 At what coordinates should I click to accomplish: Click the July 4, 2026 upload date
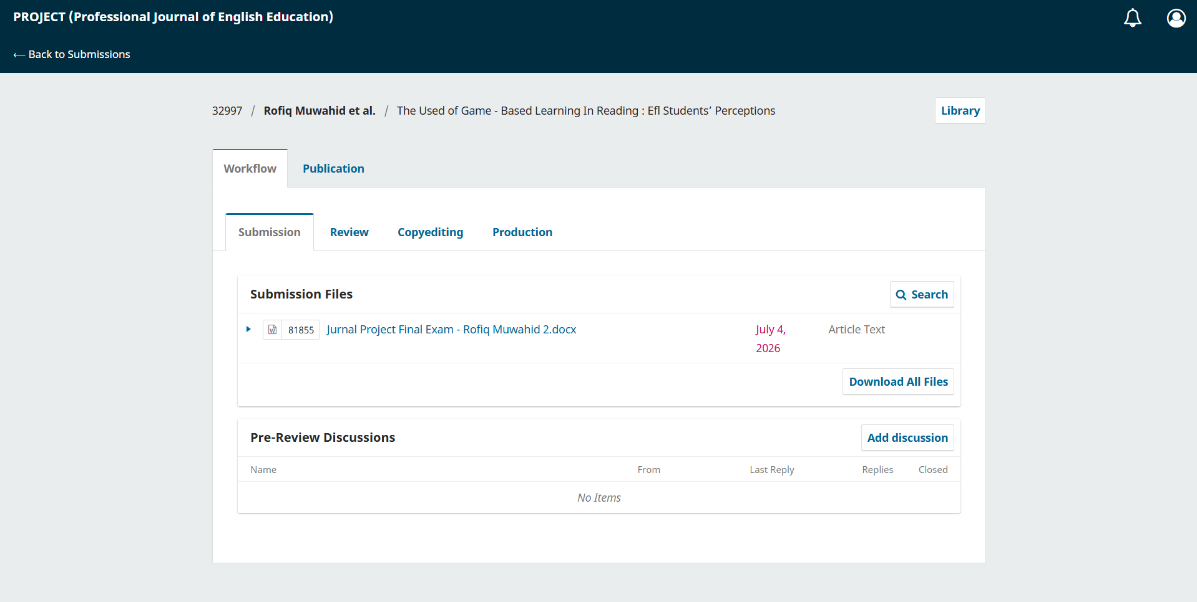tap(770, 338)
